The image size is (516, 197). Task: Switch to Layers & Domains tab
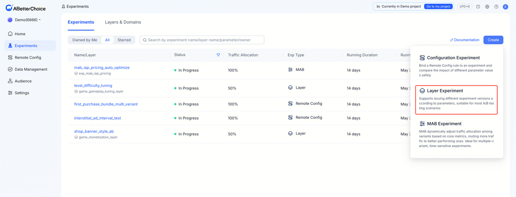click(123, 22)
